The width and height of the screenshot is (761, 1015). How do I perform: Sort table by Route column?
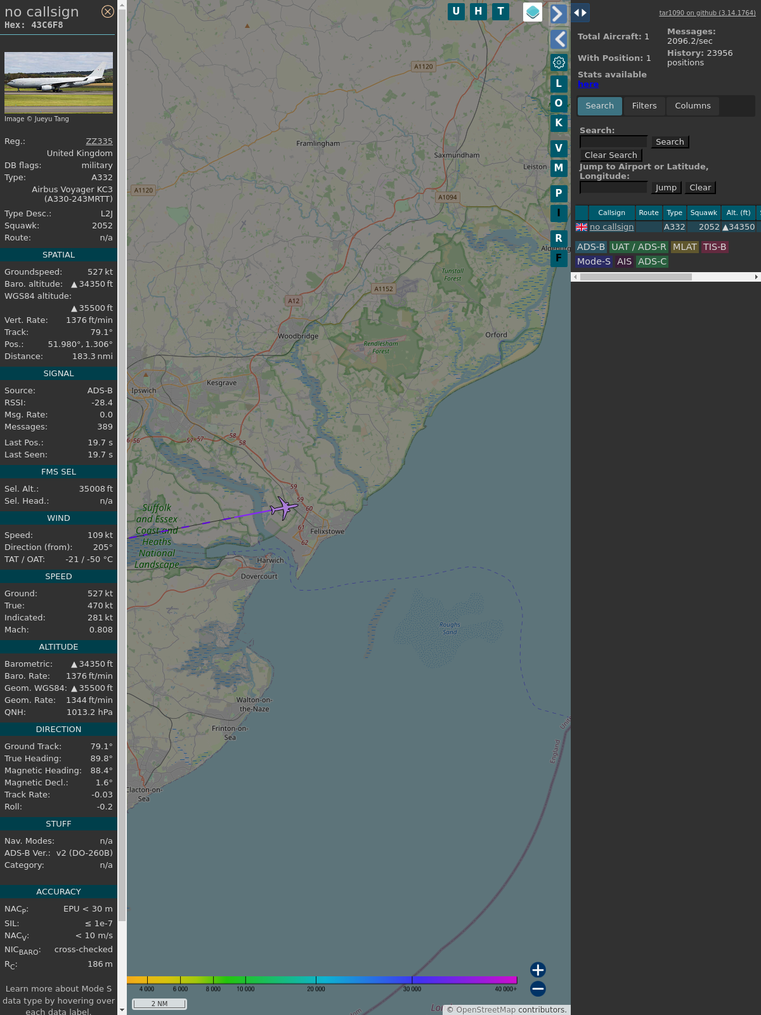point(649,213)
